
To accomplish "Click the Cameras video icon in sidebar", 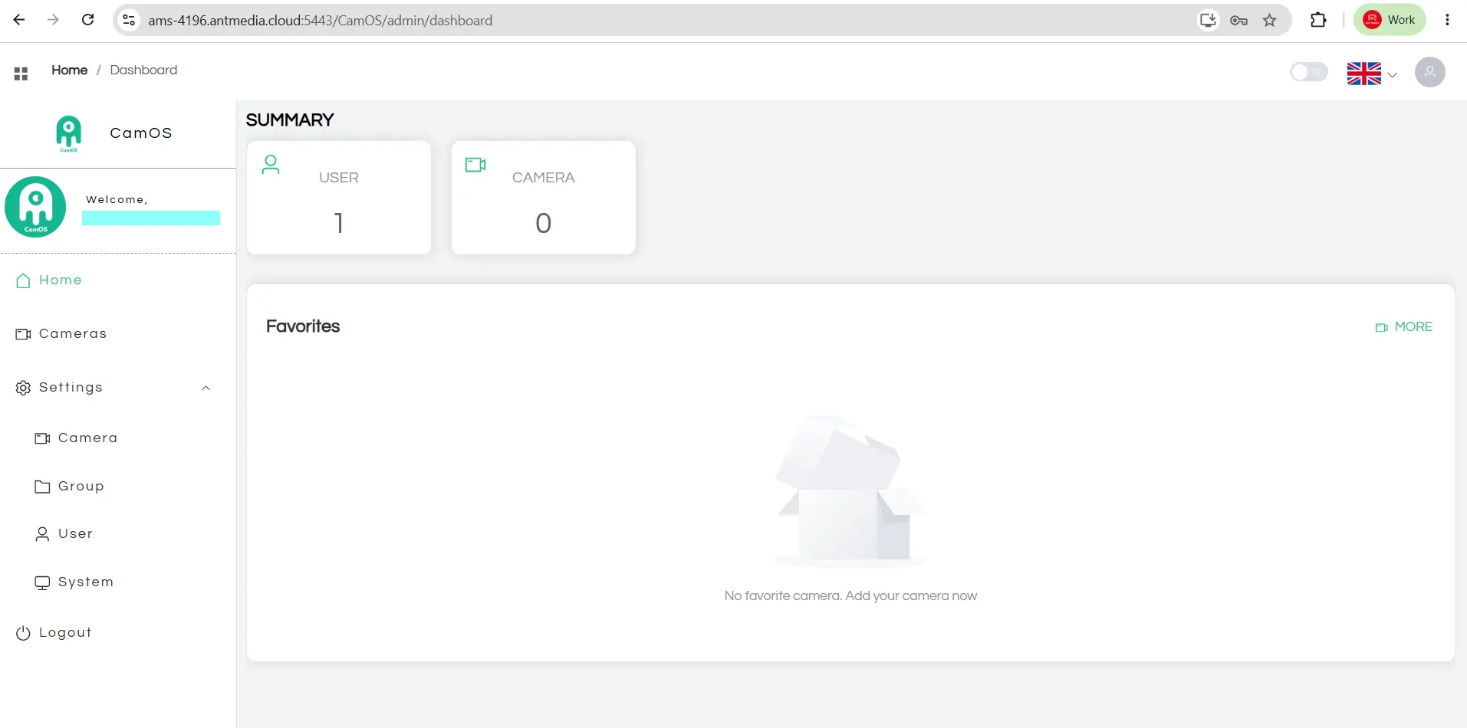I will coord(24,334).
